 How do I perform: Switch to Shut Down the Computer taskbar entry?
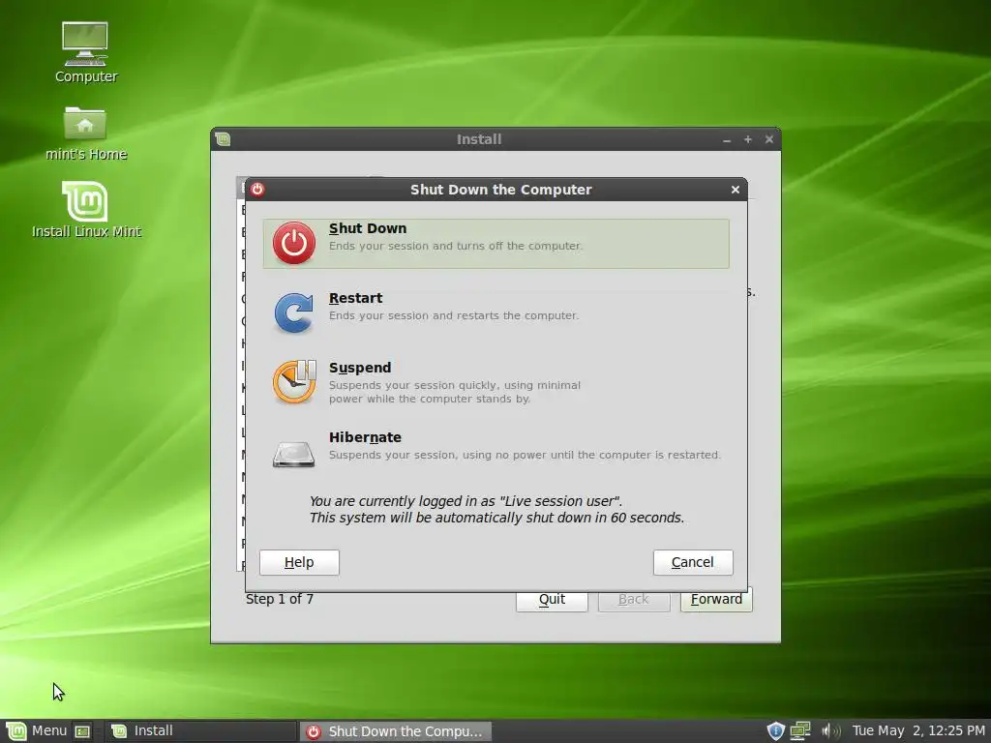coord(395,731)
